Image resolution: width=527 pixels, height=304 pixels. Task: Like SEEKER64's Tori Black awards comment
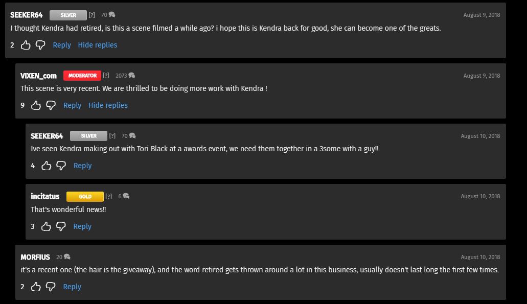[46, 166]
